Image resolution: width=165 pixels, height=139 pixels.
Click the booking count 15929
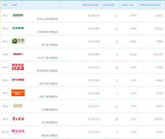tap(133, 42)
